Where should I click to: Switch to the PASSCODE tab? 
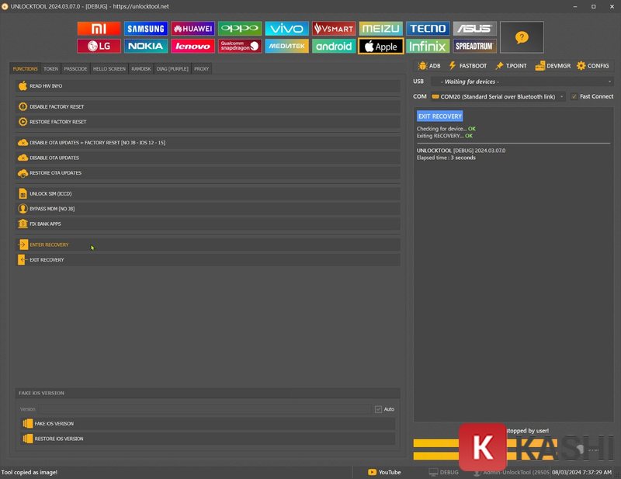pos(75,68)
